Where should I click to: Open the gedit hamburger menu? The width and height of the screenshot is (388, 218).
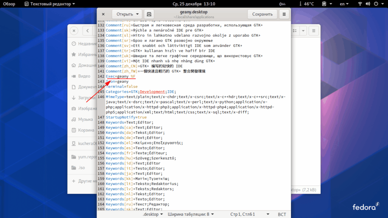pyautogui.click(x=284, y=14)
